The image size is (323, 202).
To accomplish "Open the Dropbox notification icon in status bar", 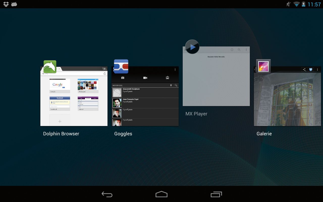I will (6, 4).
